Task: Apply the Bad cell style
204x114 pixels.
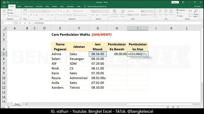Action: point(147,11)
